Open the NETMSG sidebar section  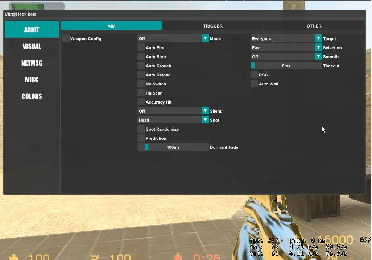coord(32,63)
